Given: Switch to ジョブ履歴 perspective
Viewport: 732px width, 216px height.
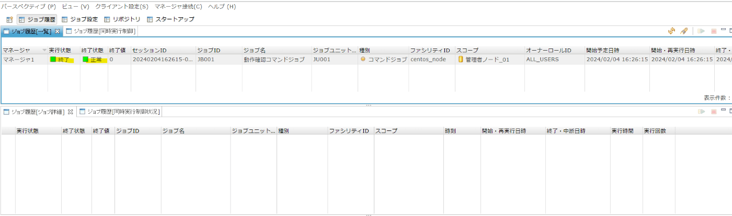Looking at the screenshot, I should 37,19.
